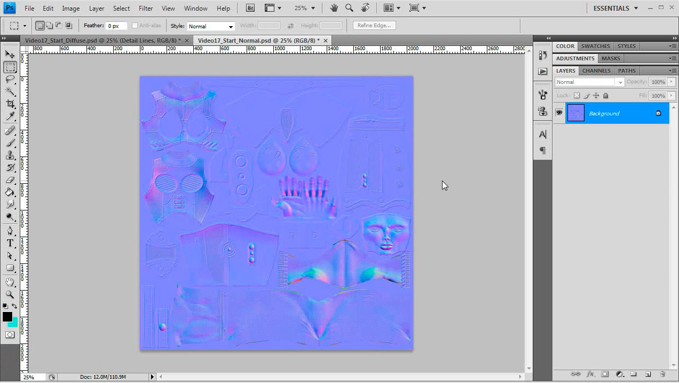679x383 pixels.
Task: Open the Filter menu
Action: point(146,8)
